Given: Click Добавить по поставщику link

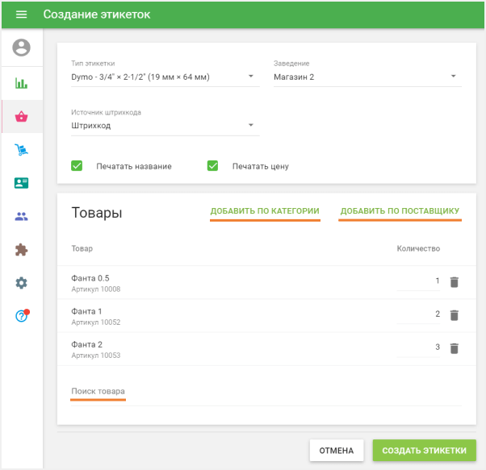Looking at the screenshot, I should (x=400, y=212).
